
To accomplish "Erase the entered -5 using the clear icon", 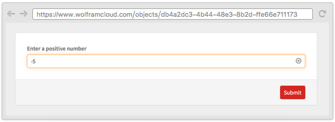I will (299, 61).
